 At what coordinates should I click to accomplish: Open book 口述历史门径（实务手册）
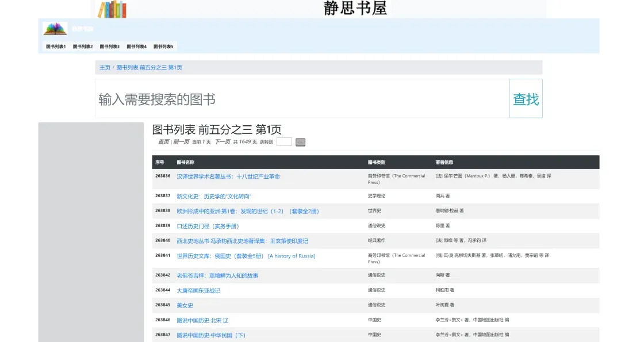(208, 226)
